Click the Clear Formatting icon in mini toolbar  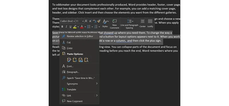pyautogui.click(x=95, y=21)
